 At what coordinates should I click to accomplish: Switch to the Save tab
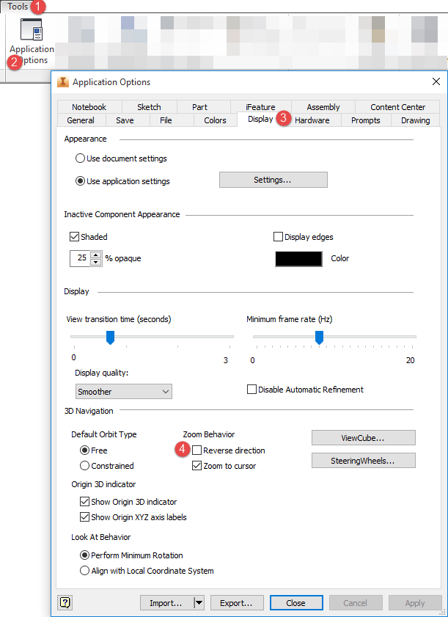pyautogui.click(x=125, y=120)
